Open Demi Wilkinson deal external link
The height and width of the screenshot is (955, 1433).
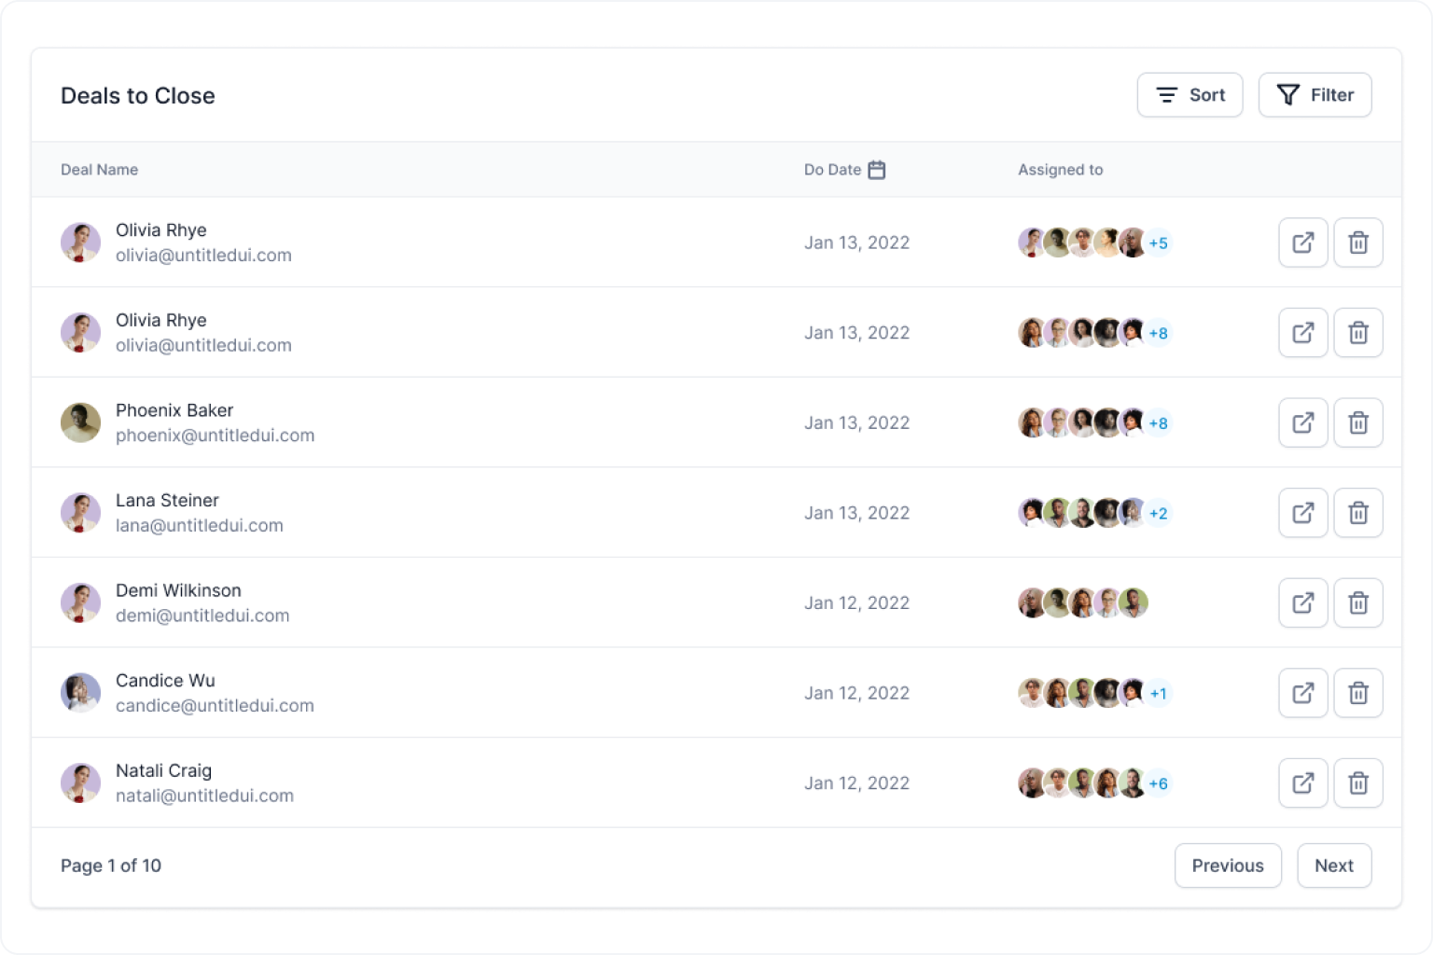pyautogui.click(x=1302, y=602)
